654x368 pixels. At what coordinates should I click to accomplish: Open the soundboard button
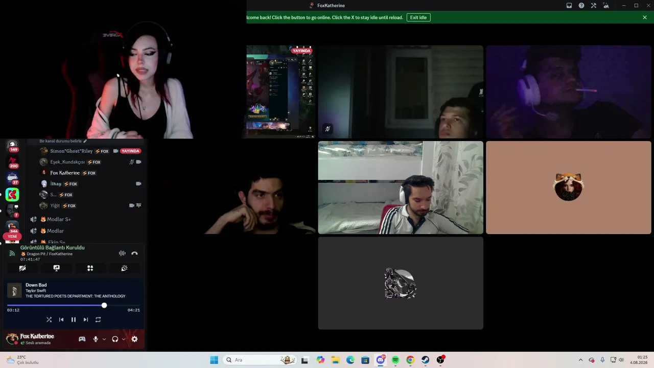pos(124,268)
